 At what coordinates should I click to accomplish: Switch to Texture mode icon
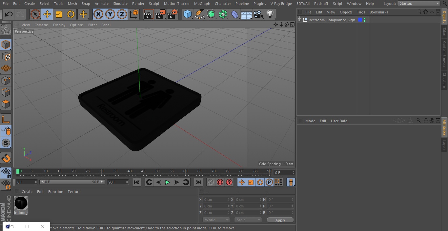pyautogui.click(x=6, y=56)
